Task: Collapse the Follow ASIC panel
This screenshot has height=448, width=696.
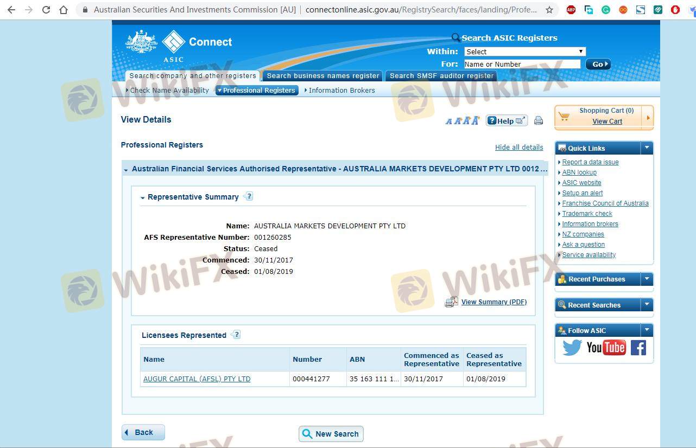Action: point(647,330)
